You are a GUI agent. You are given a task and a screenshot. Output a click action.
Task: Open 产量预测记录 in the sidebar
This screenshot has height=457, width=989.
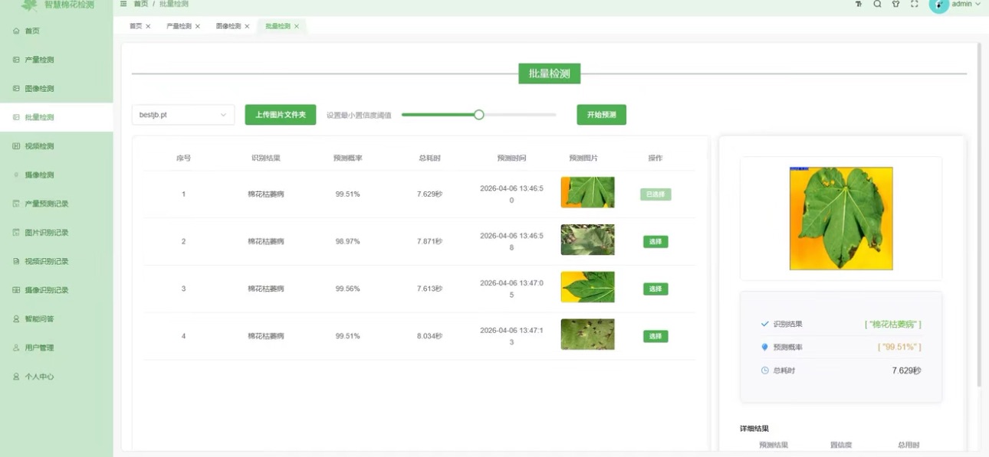click(57, 204)
